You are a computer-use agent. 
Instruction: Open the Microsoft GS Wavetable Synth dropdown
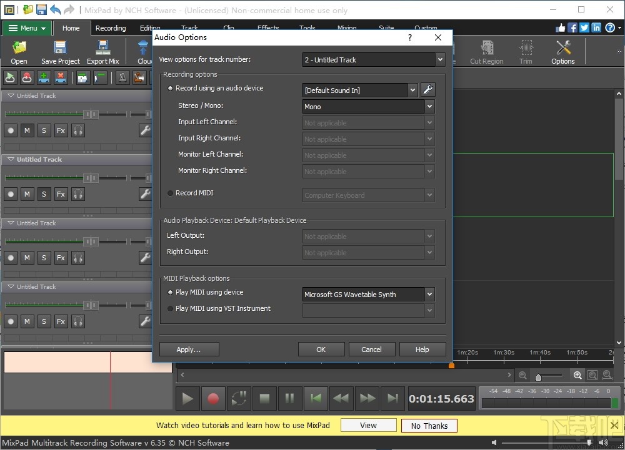coord(430,295)
